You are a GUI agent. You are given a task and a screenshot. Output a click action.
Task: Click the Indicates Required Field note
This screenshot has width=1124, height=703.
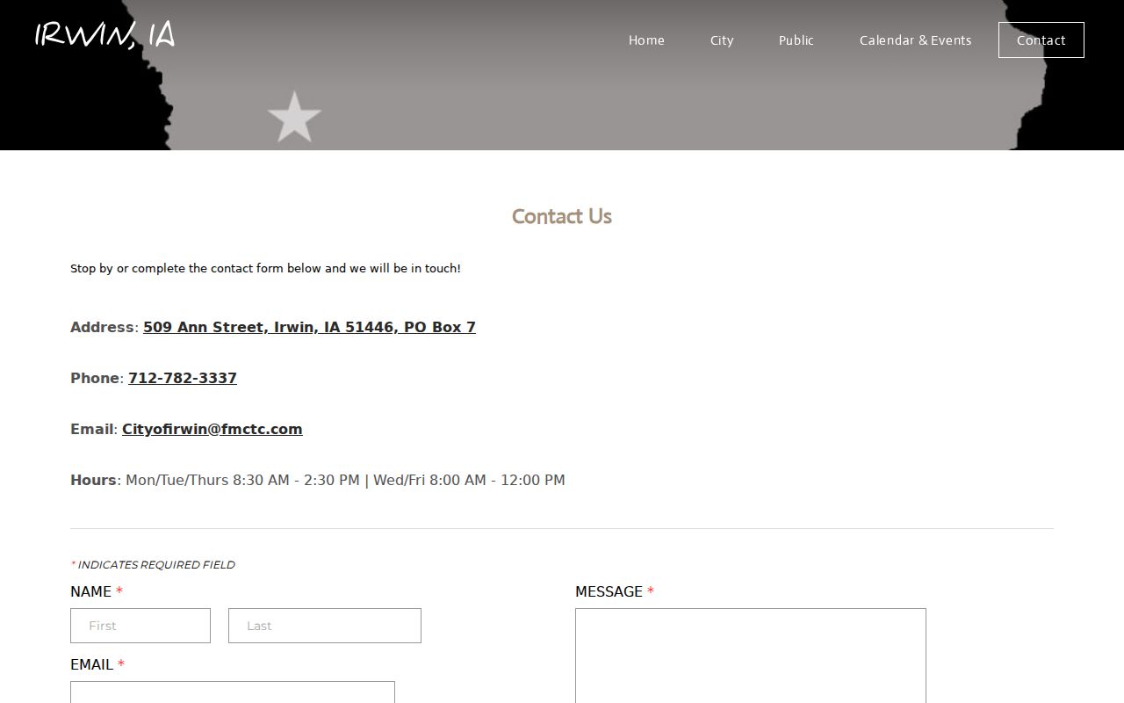click(x=153, y=565)
